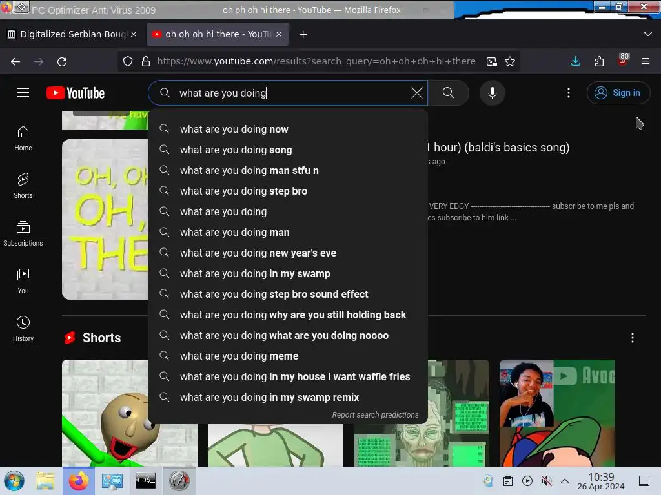Toggle the muted volume tray icon

[x=546, y=481]
